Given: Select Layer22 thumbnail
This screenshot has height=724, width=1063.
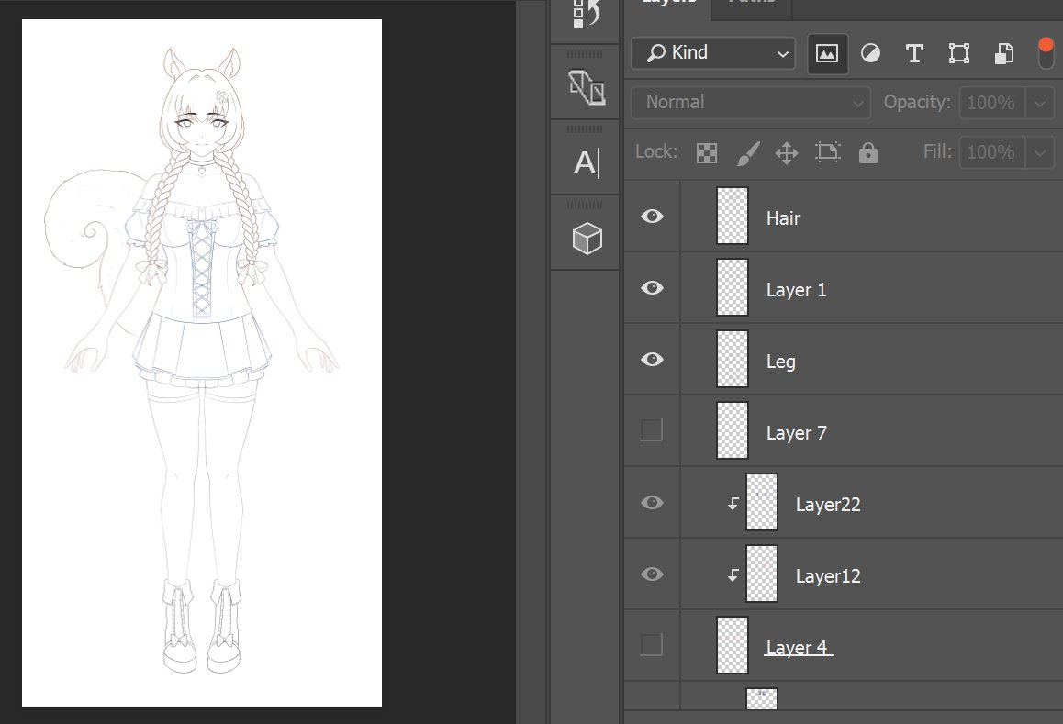Looking at the screenshot, I should [762, 502].
